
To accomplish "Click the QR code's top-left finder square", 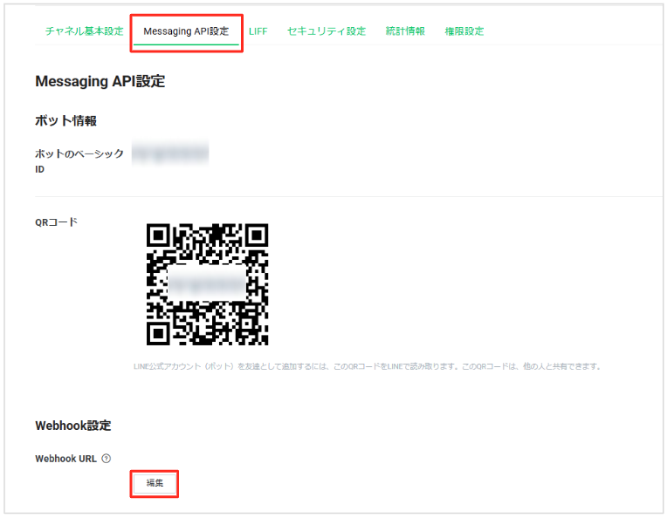I will click(x=158, y=235).
